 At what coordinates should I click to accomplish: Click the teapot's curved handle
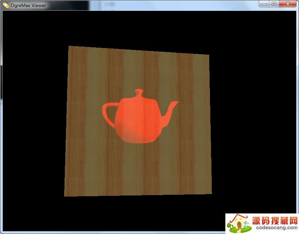coord(106,111)
